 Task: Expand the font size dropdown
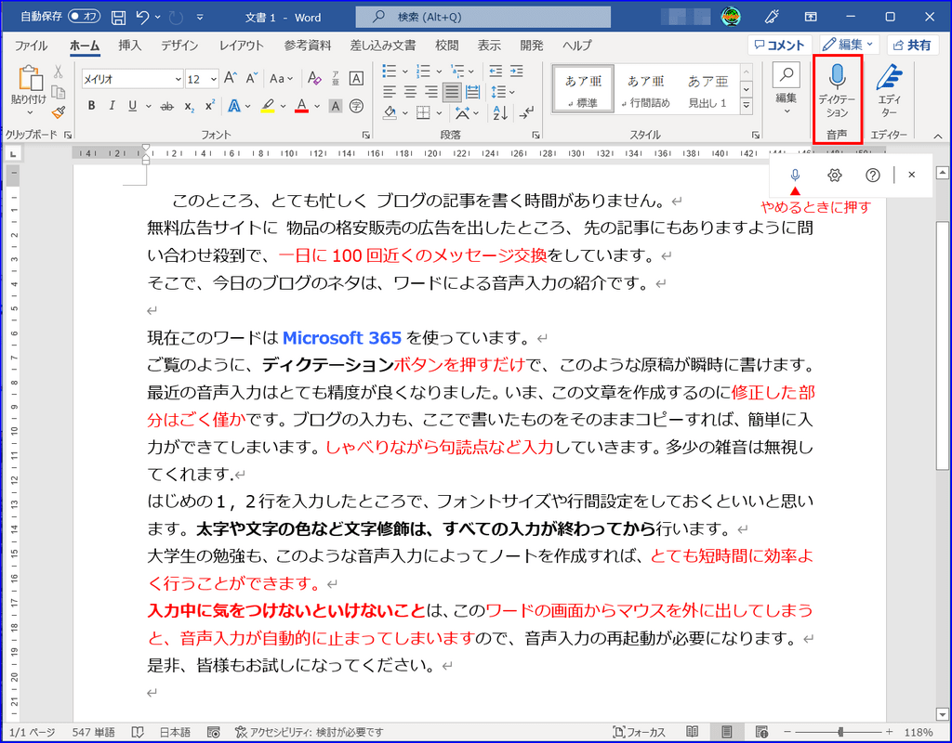point(213,79)
